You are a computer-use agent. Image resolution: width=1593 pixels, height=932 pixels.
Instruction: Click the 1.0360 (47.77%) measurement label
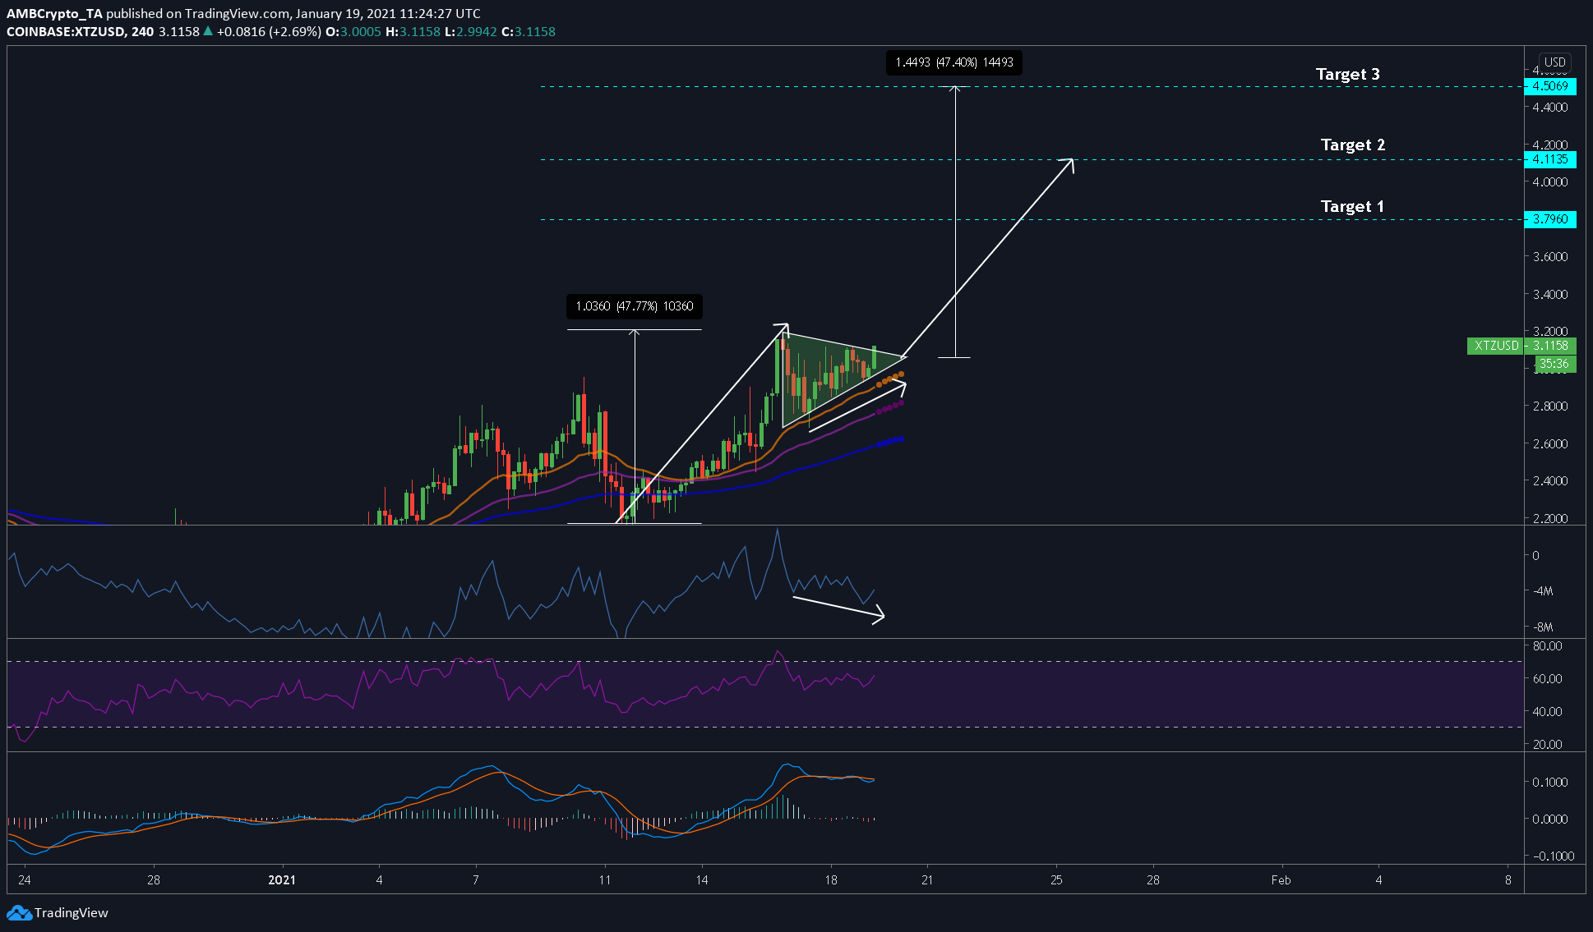(635, 306)
